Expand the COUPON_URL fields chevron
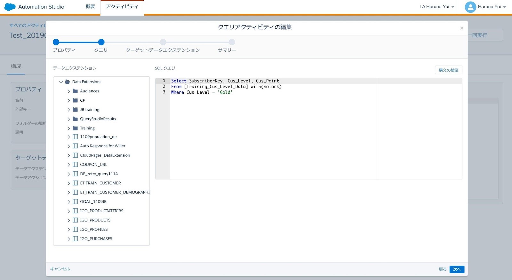The width and height of the screenshot is (512, 280). point(68,165)
